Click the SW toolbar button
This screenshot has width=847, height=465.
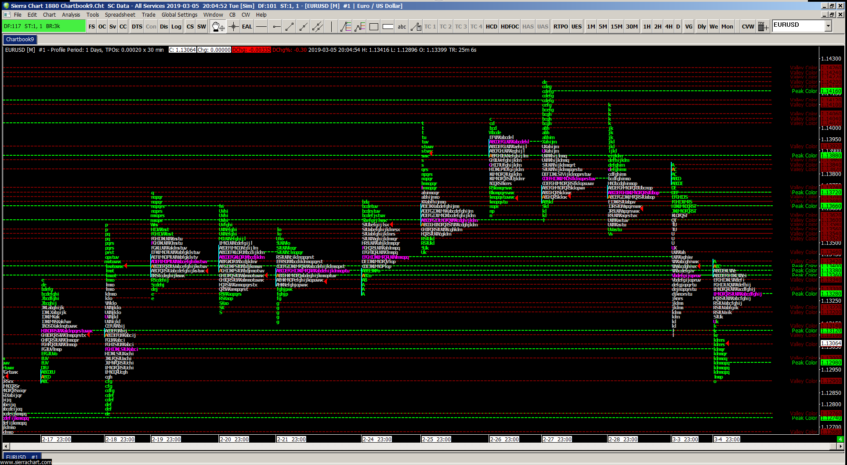coord(202,27)
